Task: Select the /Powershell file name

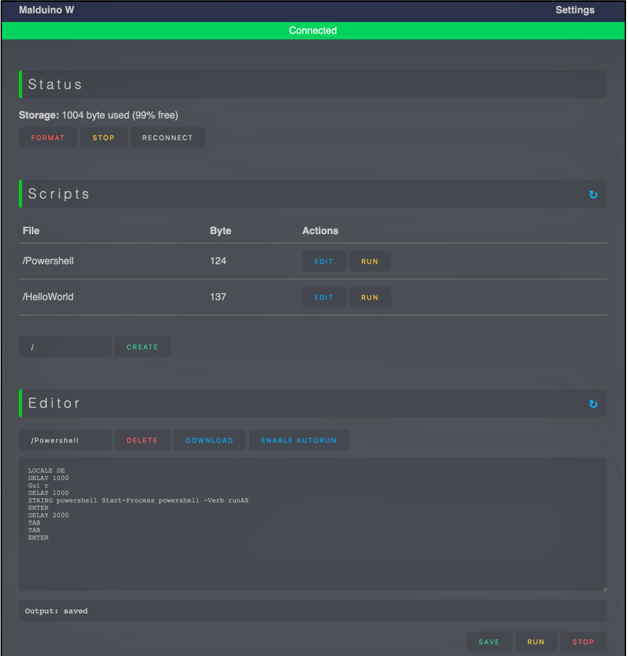Action: click(x=48, y=261)
